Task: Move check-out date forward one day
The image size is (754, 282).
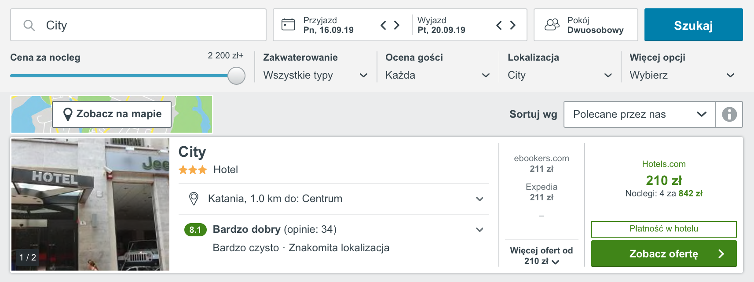Action: coord(513,25)
